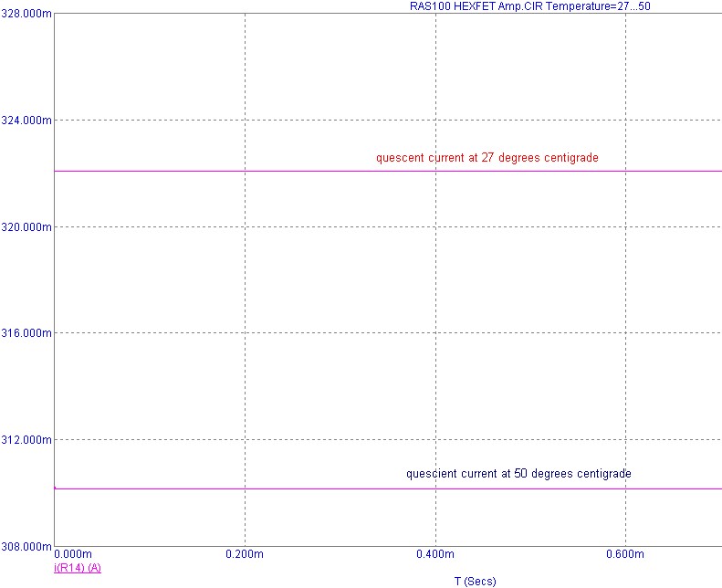722x588 pixels.
Task: Click the T (Secs) axis title
Action: 476,582
